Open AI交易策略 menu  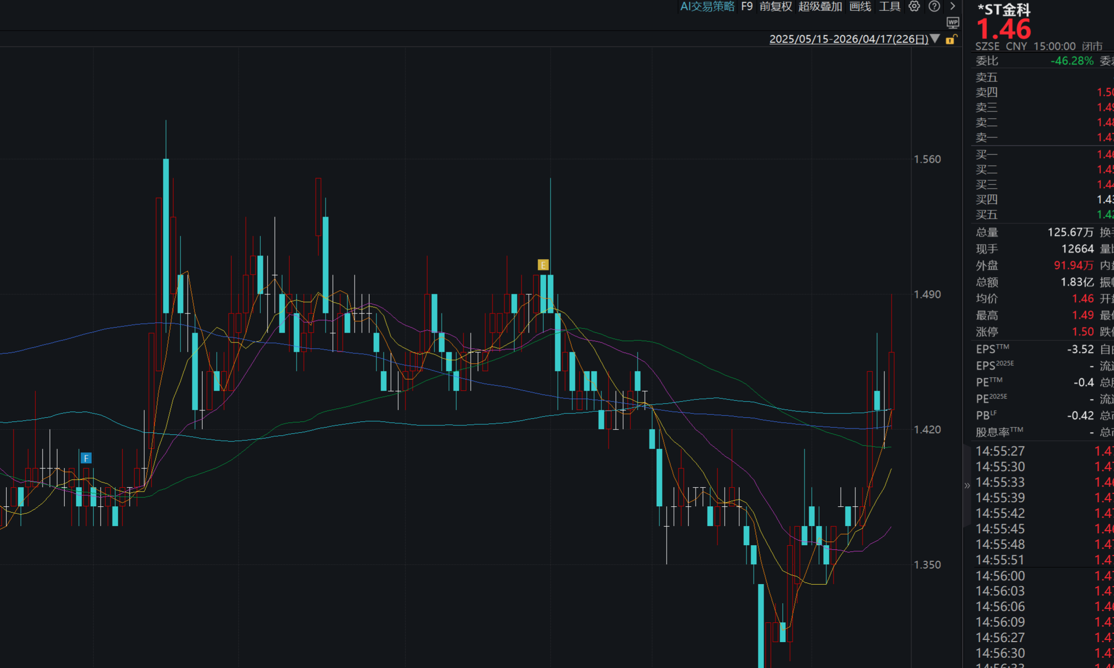[x=707, y=6]
